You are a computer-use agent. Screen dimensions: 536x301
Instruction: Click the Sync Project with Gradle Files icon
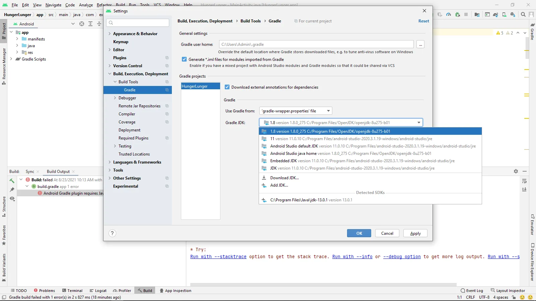(x=495, y=15)
